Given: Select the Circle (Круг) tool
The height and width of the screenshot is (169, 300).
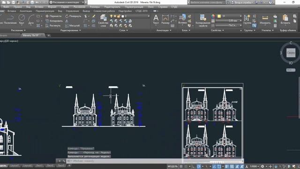Looking at the screenshot, I should [x=22, y=20].
